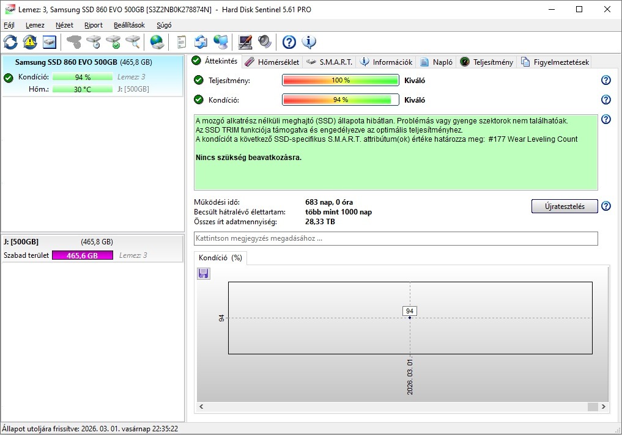Click the 28,33 TB written data value
622x435 pixels.
[x=320, y=222]
